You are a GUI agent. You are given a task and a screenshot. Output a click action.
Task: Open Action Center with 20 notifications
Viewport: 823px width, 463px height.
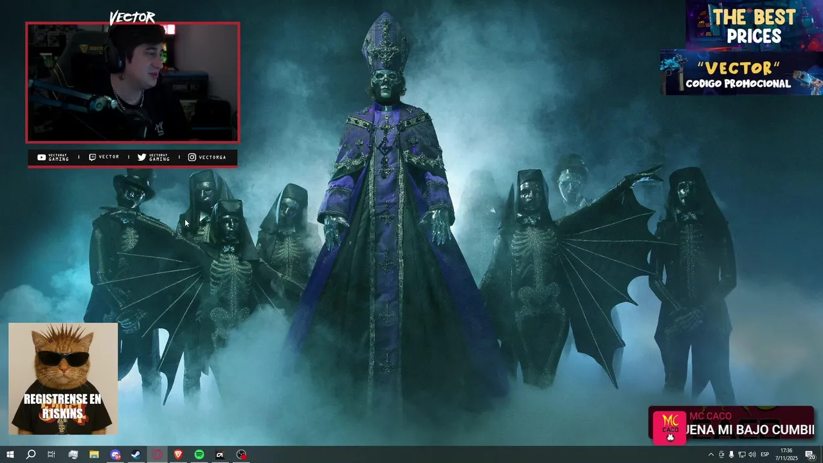coord(809,455)
